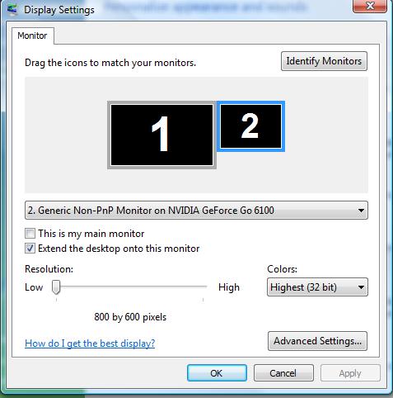Open the monitor selection dropdown
The width and height of the screenshot is (393, 398).
[x=196, y=211]
